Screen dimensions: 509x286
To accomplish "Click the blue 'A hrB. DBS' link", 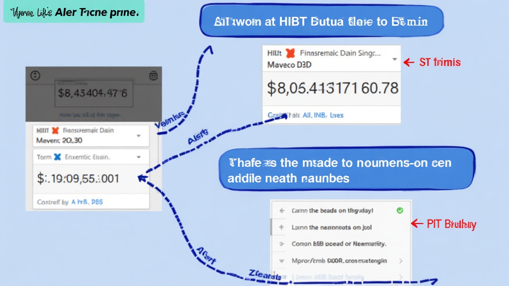I will pyautogui.click(x=87, y=202).
